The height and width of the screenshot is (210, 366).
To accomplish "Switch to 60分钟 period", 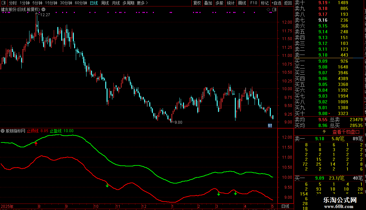I will [x=81, y=3].
